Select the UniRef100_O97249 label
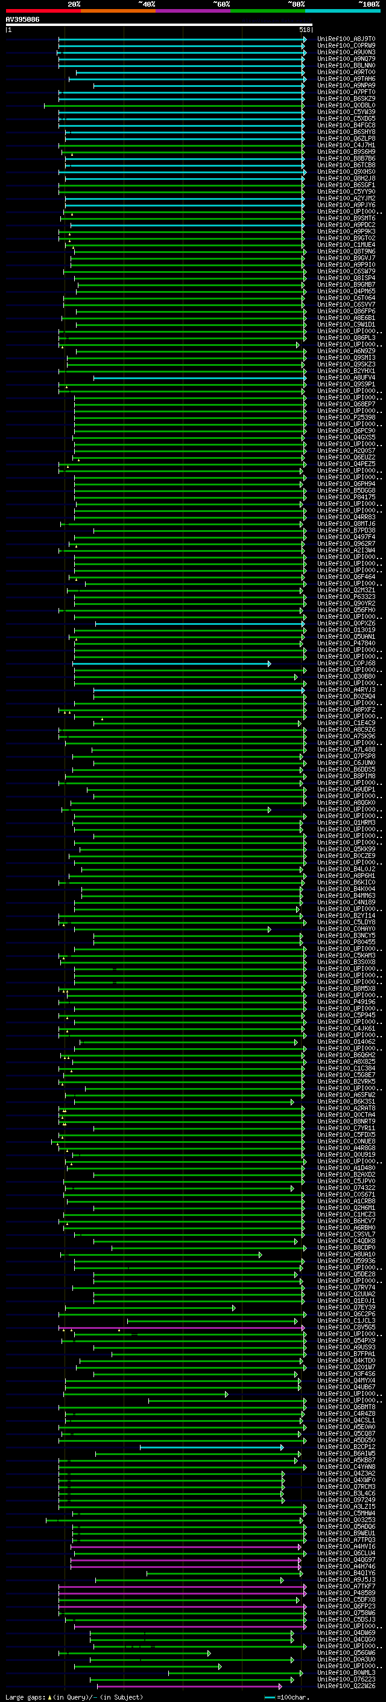This screenshot has width=386, height=1702. point(346,1500)
